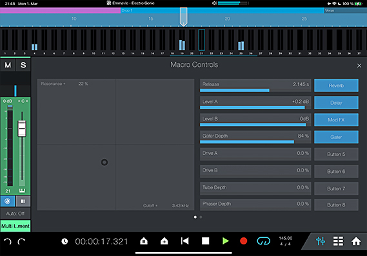
Task: Toggle the Gater macro button
Action: 336,137
